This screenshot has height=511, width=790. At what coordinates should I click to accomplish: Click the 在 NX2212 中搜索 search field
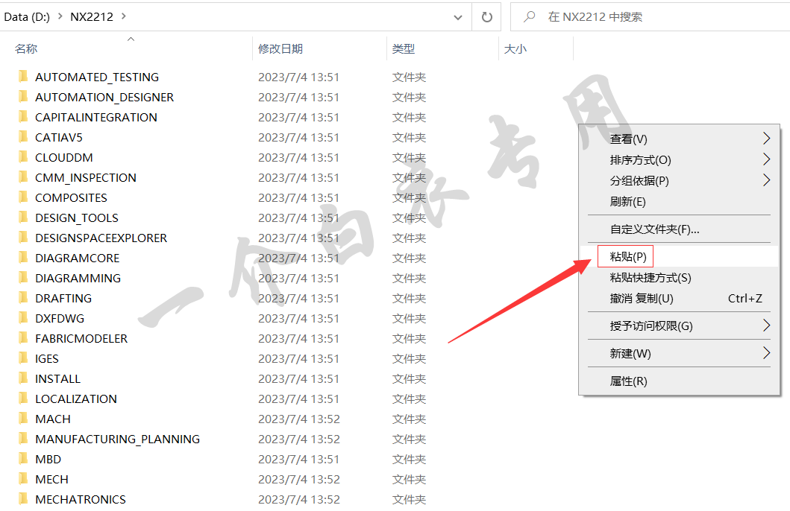[650, 16]
